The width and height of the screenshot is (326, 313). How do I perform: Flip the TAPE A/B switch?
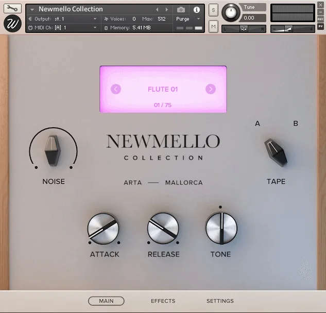[x=276, y=153]
